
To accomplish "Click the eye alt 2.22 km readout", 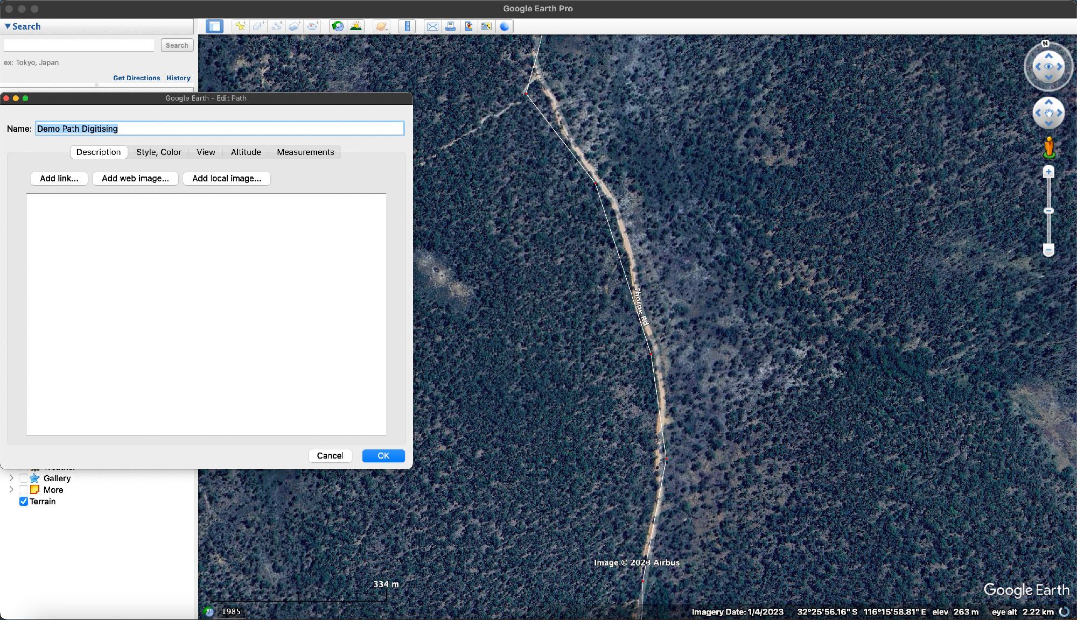I will 1023,612.
